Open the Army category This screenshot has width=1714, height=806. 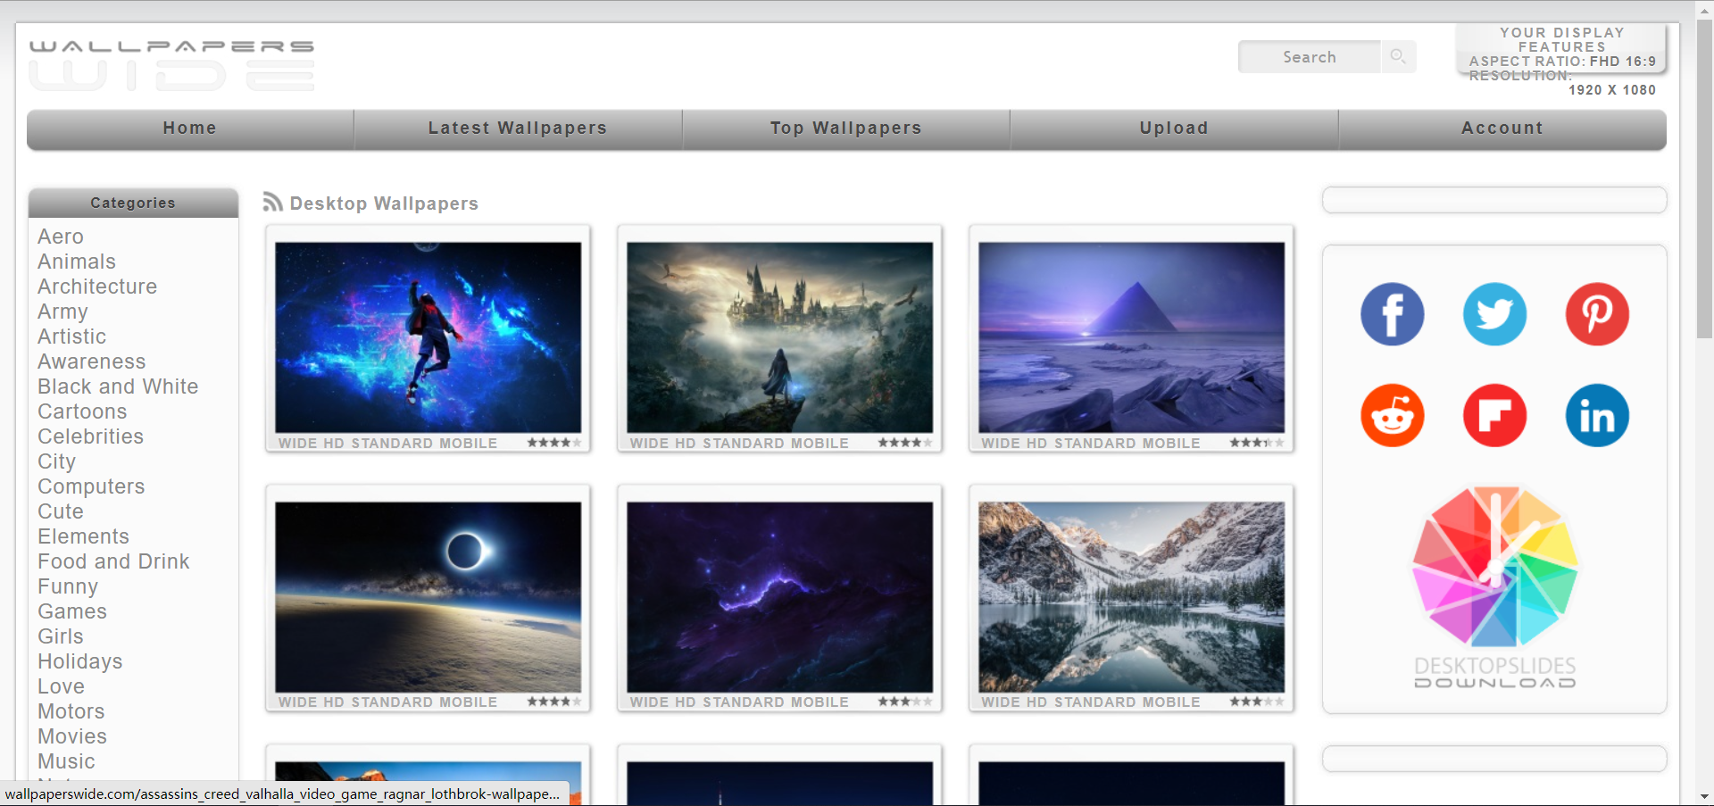tap(62, 312)
